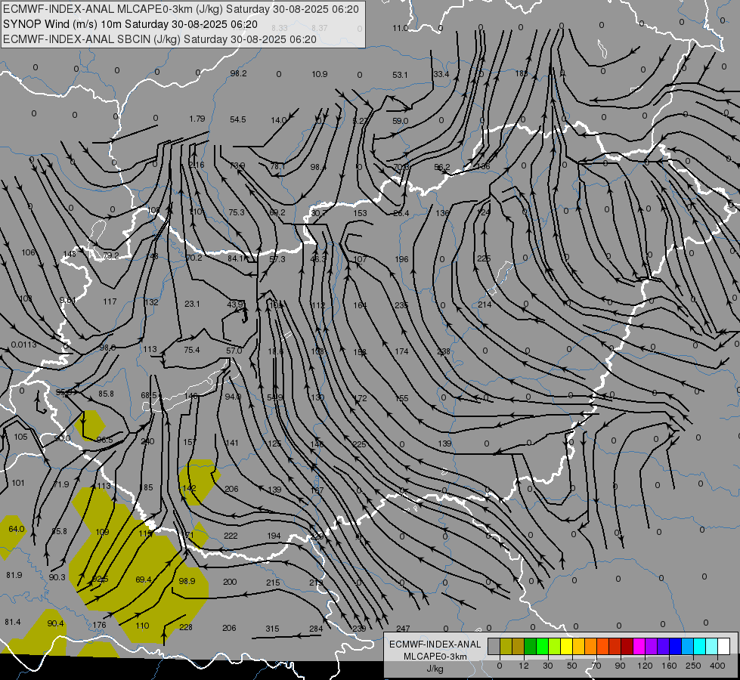The height and width of the screenshot is (680, 740).
Task: Click the map value 57.3
Action: click(x=277, y=259)
